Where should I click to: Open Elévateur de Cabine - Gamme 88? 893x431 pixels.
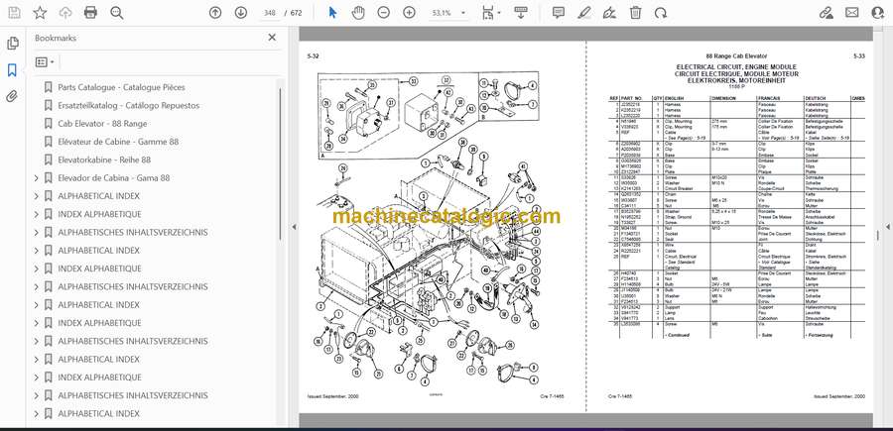click(118, 142)
